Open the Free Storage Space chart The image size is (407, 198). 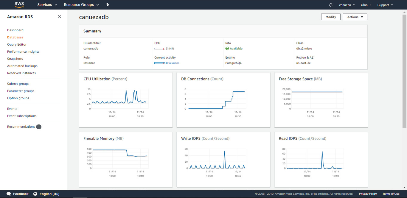click(x=321, y=100)
